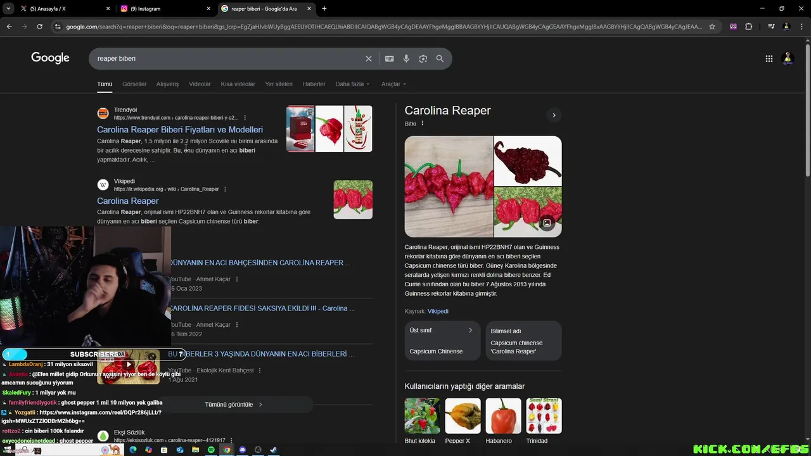The width and height of the screenshot is (811, 456).
Task: Switch to Kısa videolar tab
Action: tap(238, 84)
